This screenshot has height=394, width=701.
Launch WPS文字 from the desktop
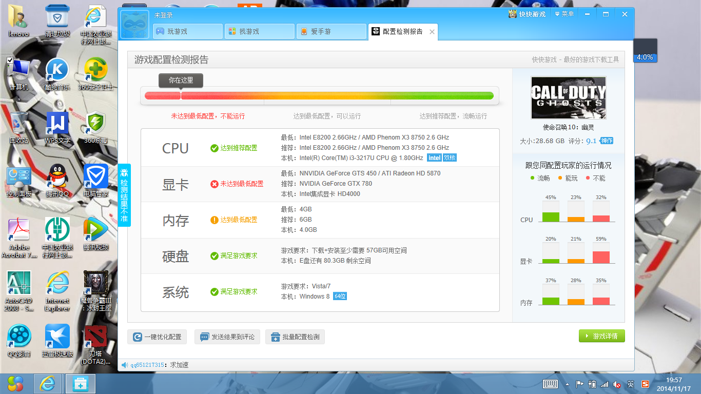click(57, 127)
